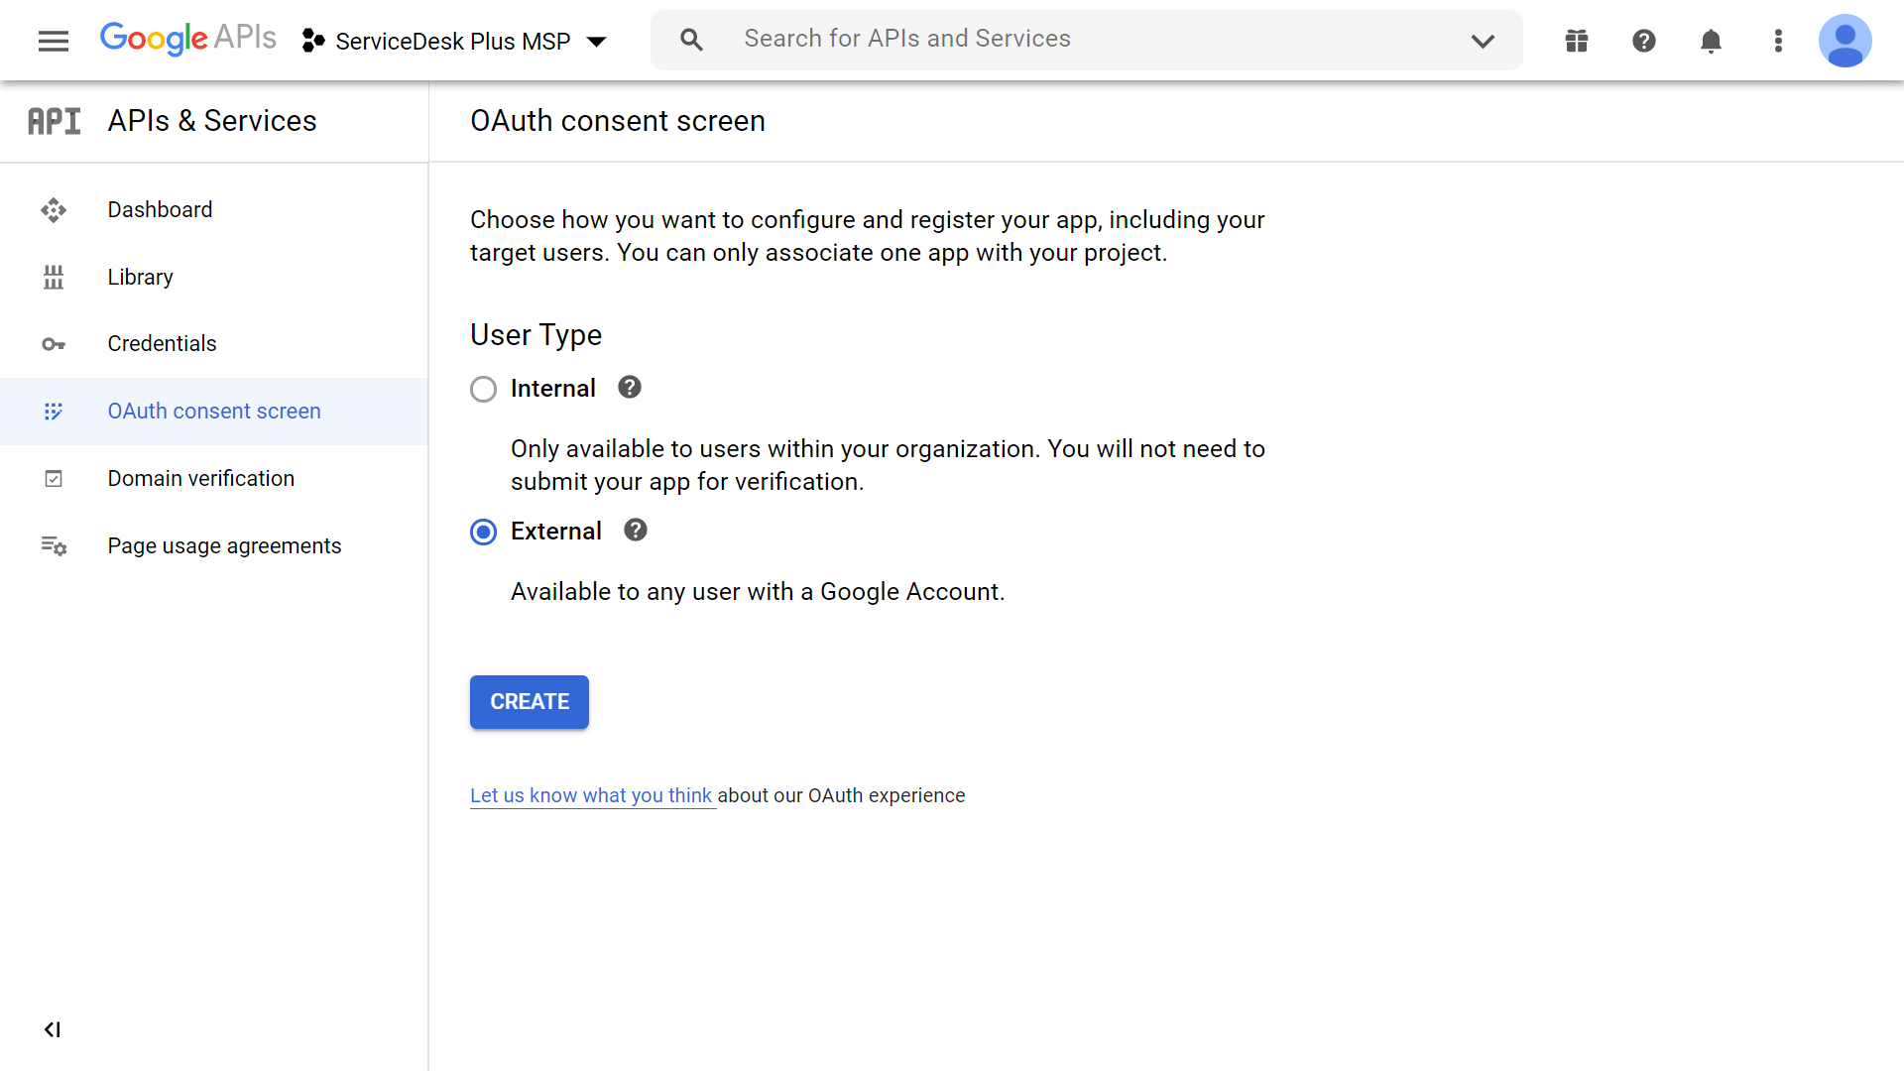Open the Library sidebar item

pyautogui.click(x=140, y=277)
